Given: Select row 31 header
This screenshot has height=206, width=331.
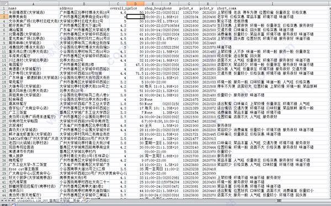Looking at the screenshot, I should point(4,139).
